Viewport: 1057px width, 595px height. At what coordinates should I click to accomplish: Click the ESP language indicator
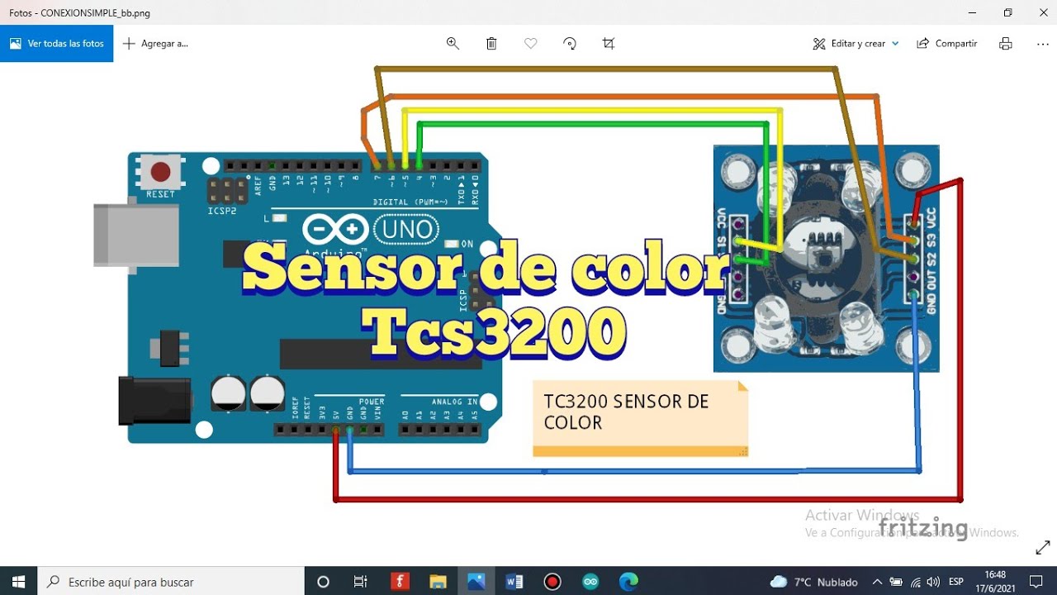(x=956, y=582)
